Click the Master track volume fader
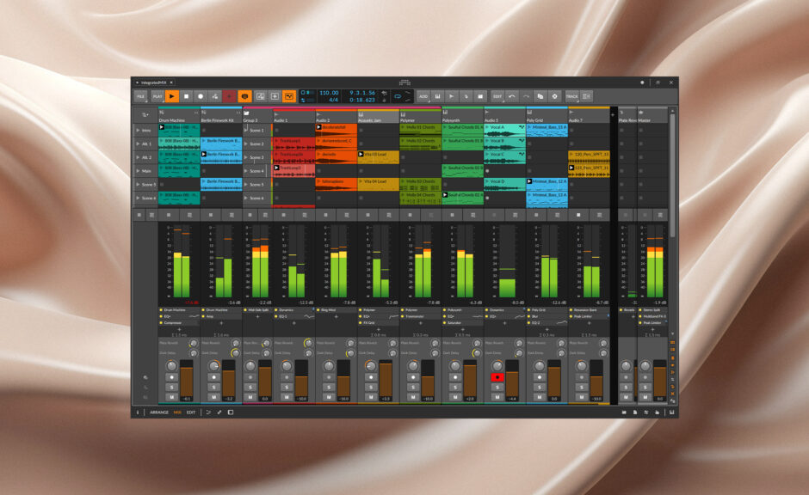809x495 pixels. click(659, 381)
